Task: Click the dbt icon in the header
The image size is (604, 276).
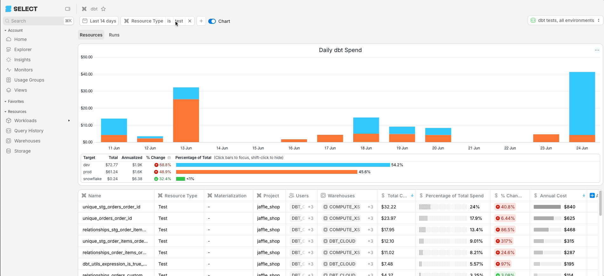Action: pos(84,9)
